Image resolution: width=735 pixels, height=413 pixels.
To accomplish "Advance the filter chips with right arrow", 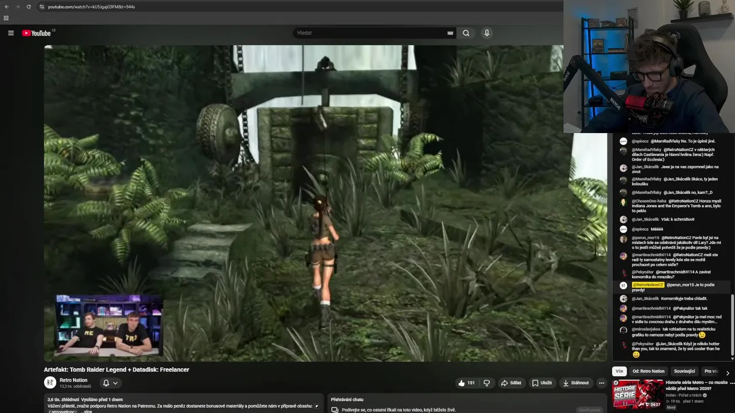I will pos(728,373).
